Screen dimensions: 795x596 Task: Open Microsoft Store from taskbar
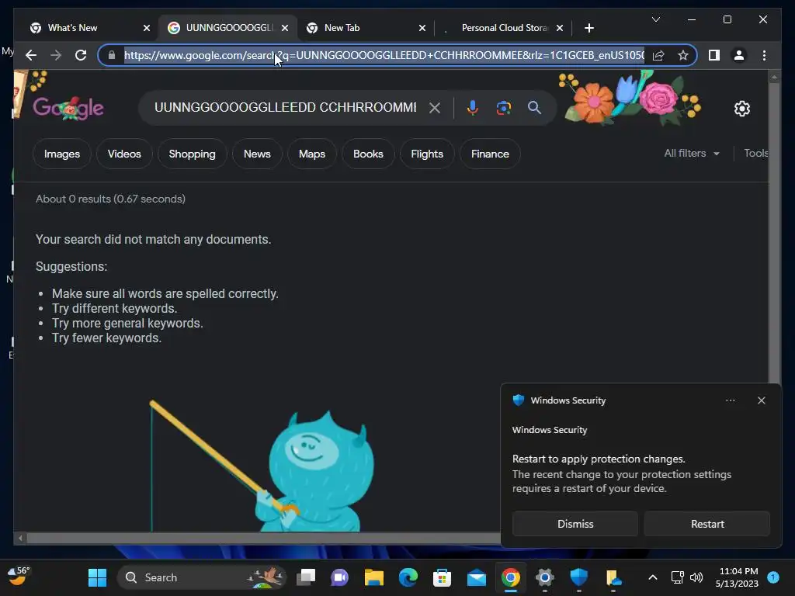[442, 577]
